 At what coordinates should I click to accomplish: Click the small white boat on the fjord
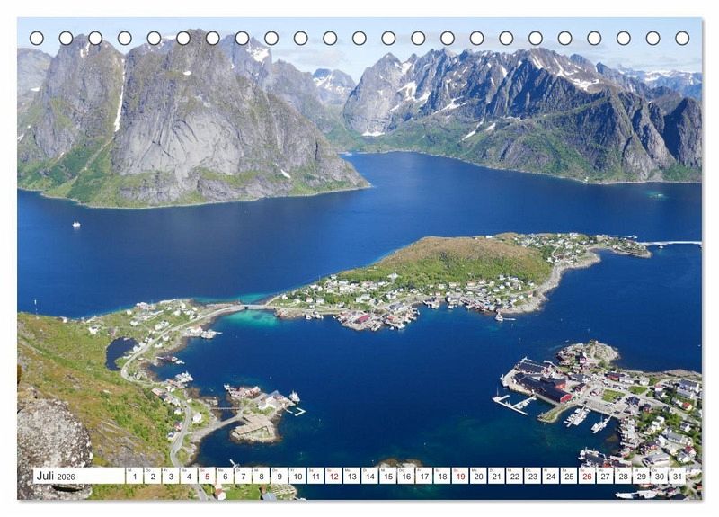[x=76, y=224]
